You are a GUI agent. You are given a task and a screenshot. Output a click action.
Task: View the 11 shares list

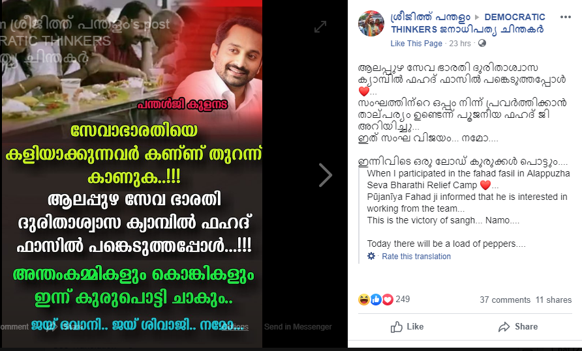point(553,300)
